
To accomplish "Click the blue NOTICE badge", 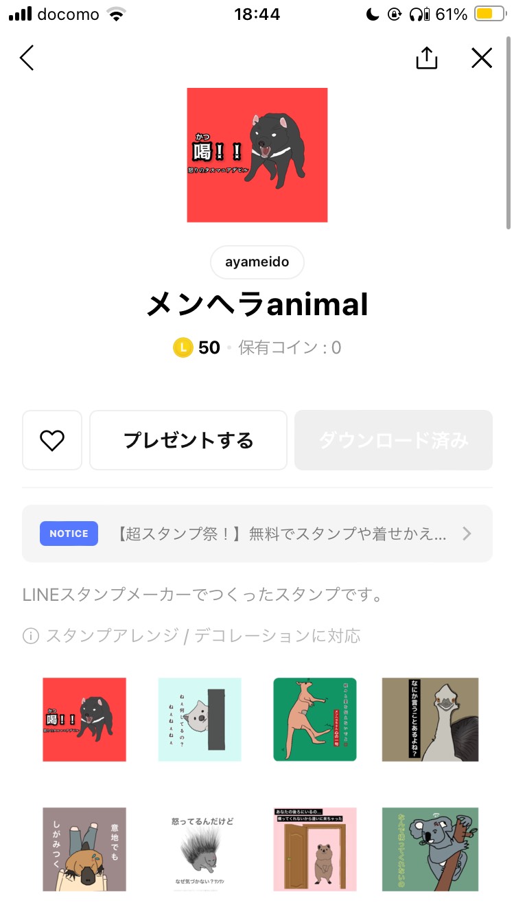I will [x=69, y=534].
